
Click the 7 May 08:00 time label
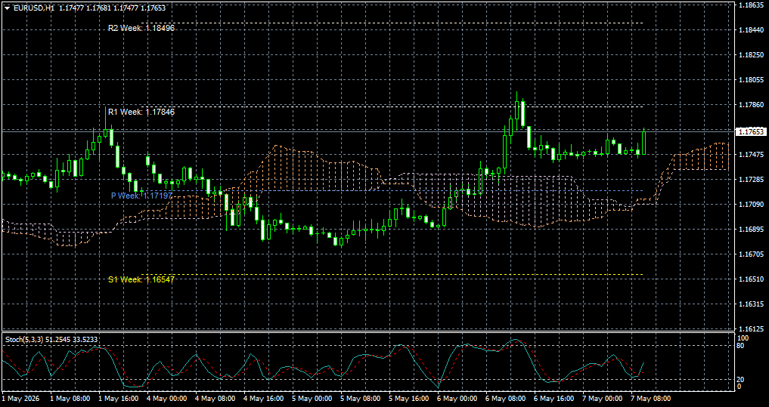point(651,399)
